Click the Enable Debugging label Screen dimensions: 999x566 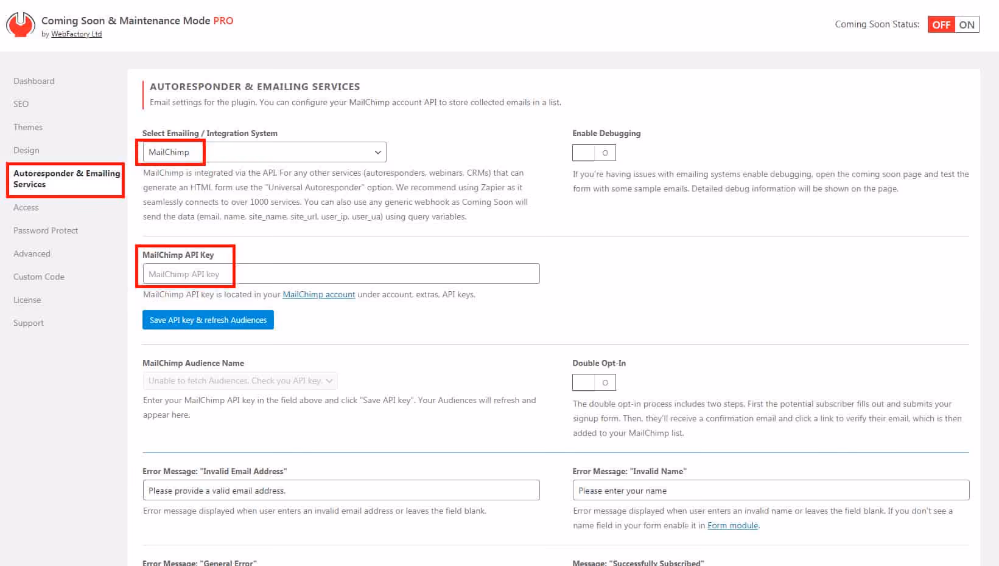[x=606, y=133]
